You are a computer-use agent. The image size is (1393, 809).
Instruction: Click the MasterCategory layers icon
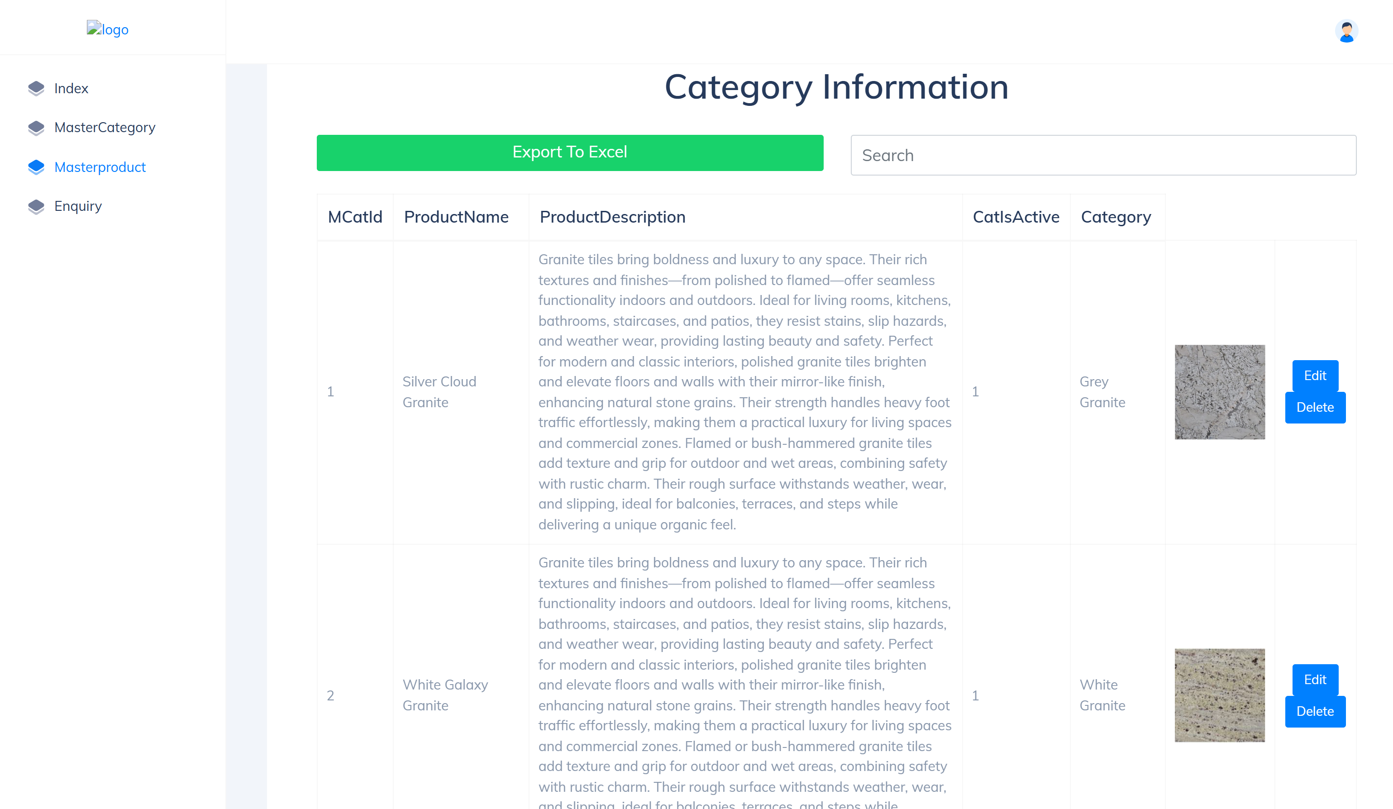coord(36,128)
